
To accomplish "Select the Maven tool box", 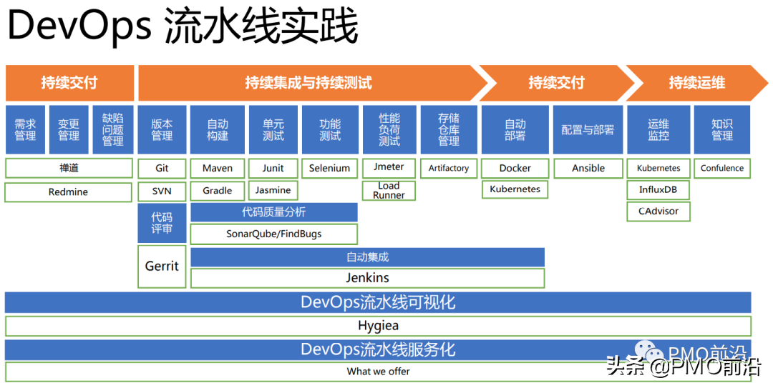I will pyautogui.click(x=218, y=168).
